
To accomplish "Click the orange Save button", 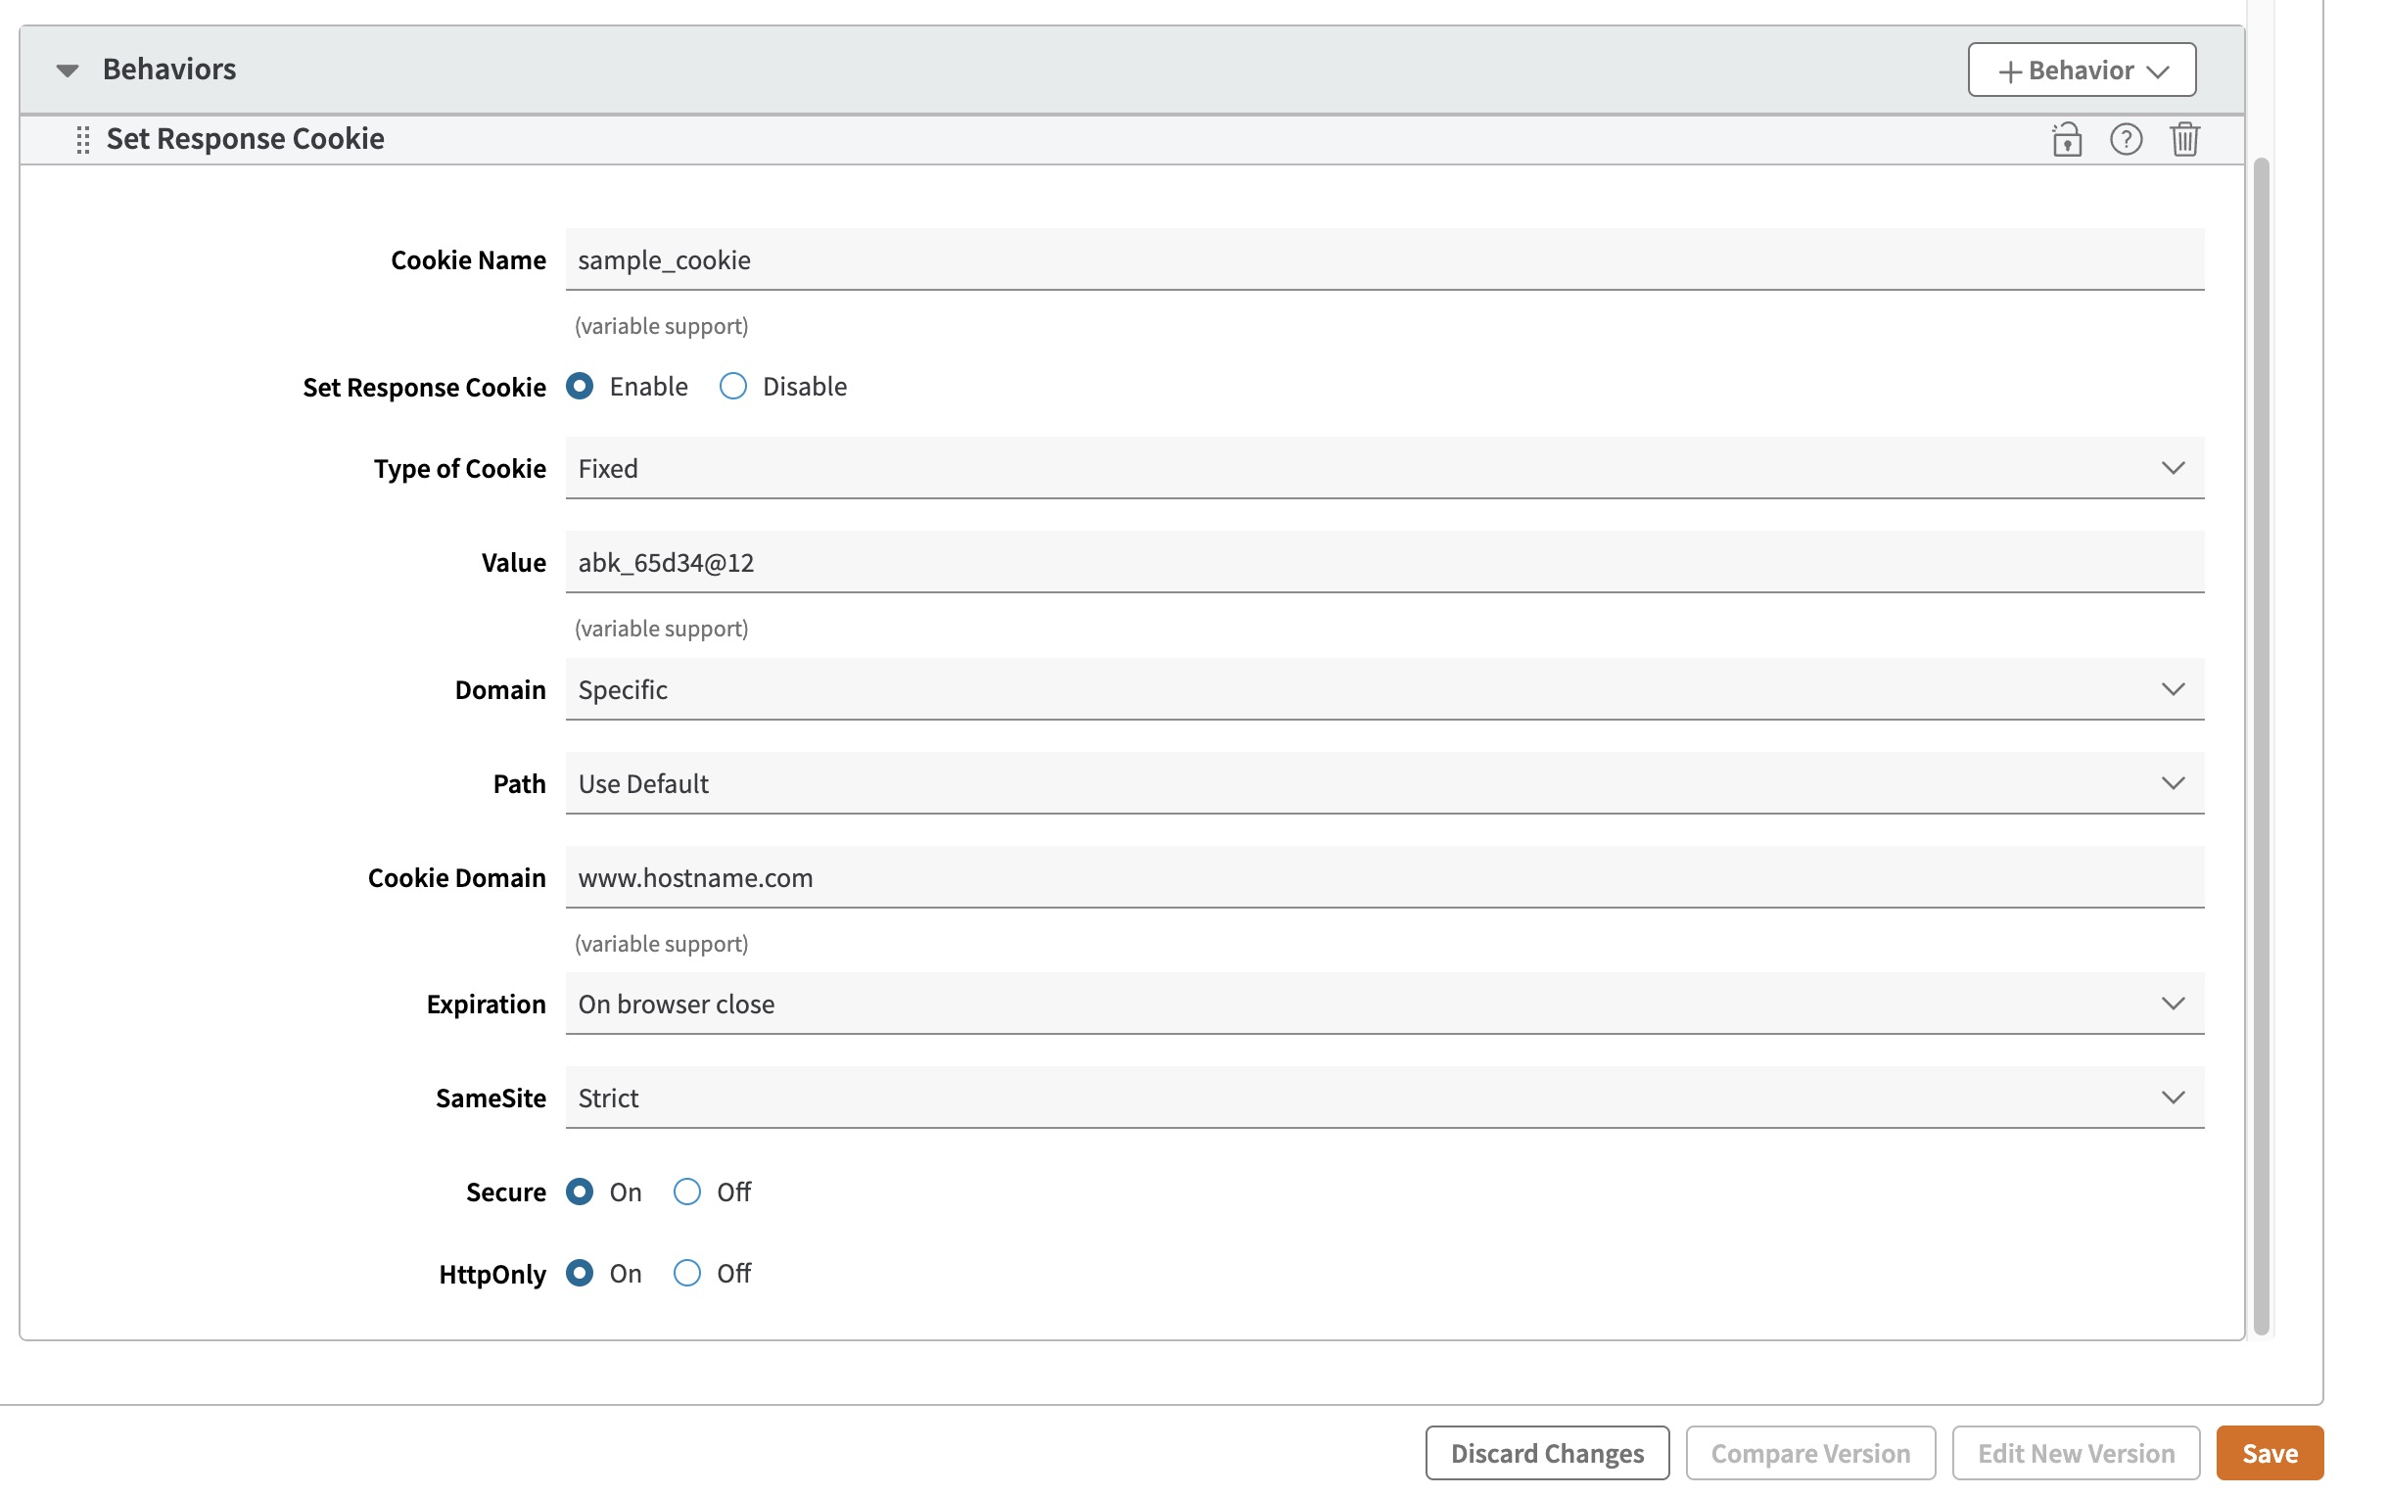I will 2269,1453.
